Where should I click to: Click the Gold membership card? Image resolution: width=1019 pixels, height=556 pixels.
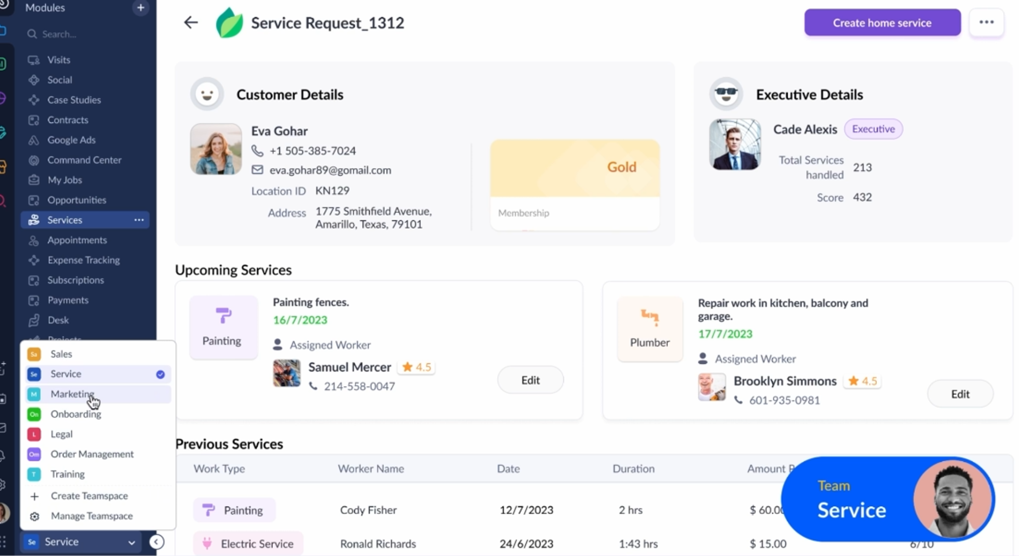pos(575,185)
